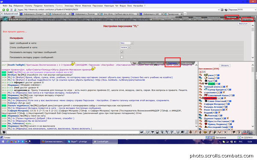Switch to 'Информация о Showman' tab

[85, 14]
